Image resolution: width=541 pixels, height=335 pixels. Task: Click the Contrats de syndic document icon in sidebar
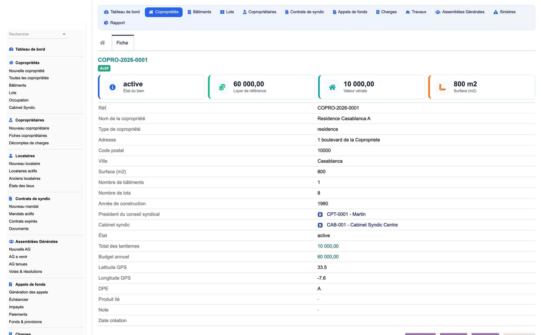(x=11, y=199)
